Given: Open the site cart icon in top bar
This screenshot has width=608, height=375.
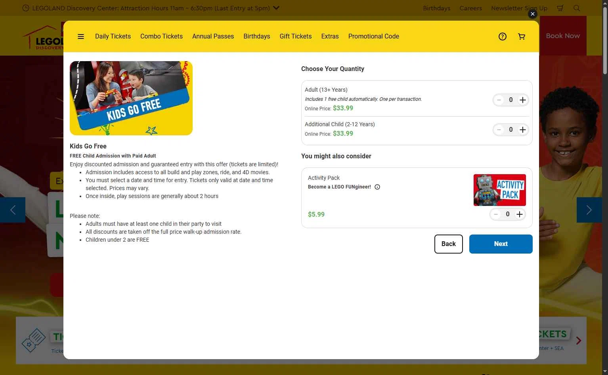Looking at the screenshot, I should [x=560, y=8].
